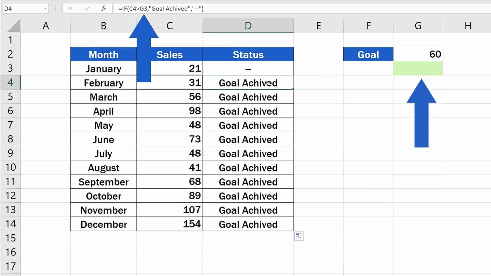Select column G header
The image size is (491, 276).
418,26
